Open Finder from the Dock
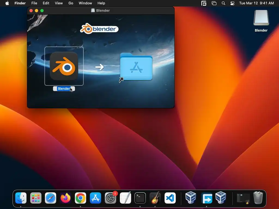279x209 pixels. pos(21,198)
